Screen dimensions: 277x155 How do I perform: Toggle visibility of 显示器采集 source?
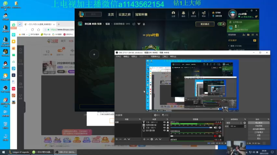[x=164, y=131]
